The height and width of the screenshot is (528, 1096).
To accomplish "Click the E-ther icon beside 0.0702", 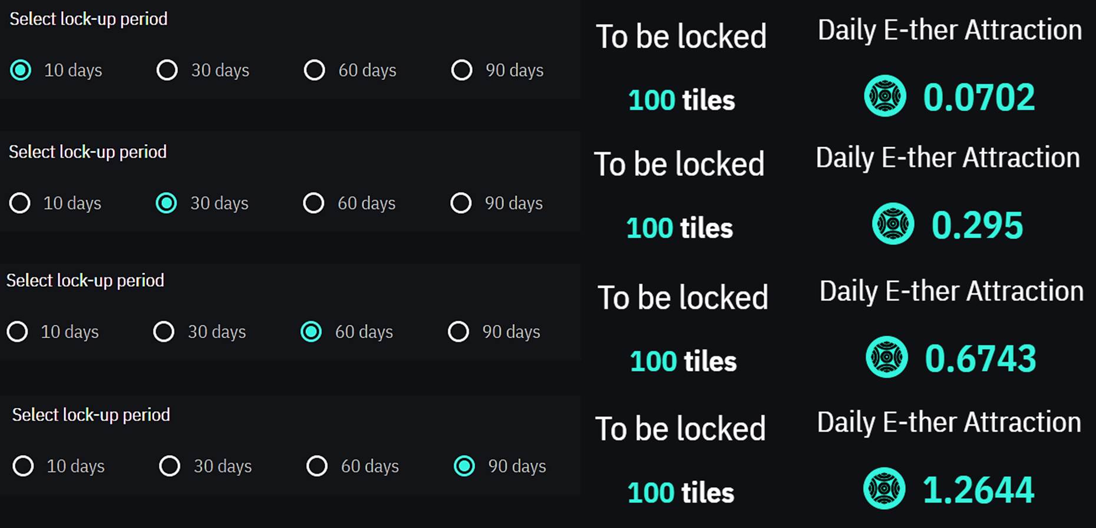I will [x=884, y=96].
